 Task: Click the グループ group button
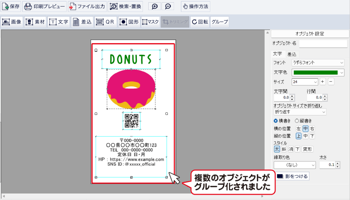click(x=219, y=22)
